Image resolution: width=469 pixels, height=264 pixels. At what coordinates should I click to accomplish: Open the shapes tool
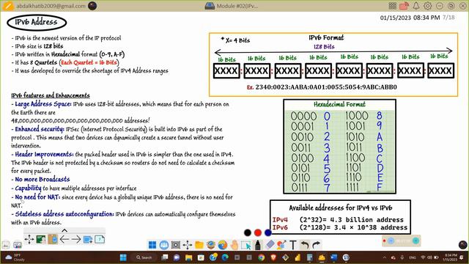pyautogui.click(x=281, y=245)
